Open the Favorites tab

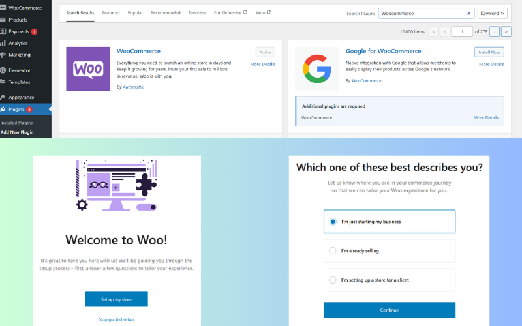click(197, 13)
